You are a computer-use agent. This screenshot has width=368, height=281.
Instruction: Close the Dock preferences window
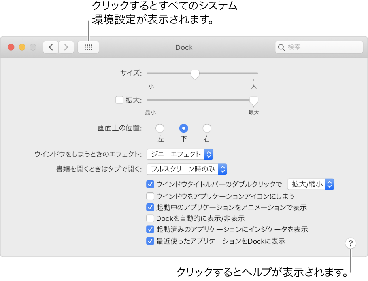tap(11, 47)
